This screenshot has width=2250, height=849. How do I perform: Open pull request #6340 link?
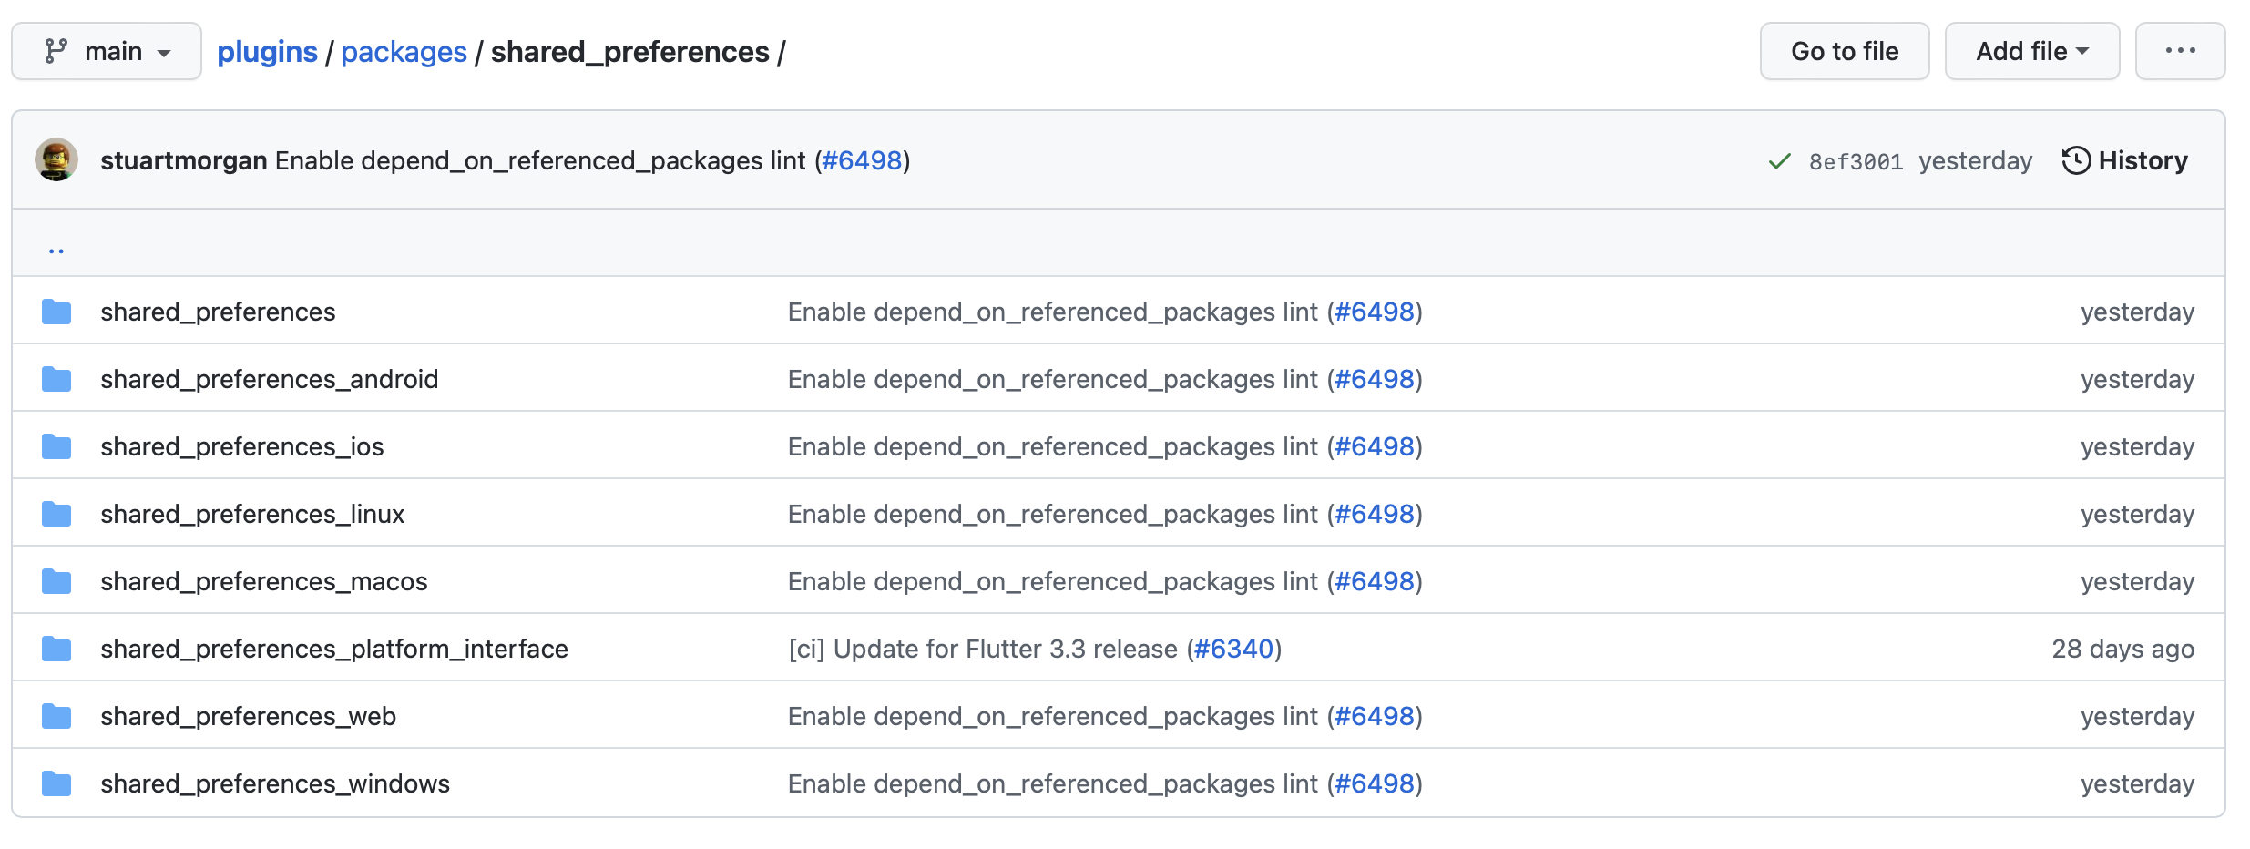point(1233,649)
